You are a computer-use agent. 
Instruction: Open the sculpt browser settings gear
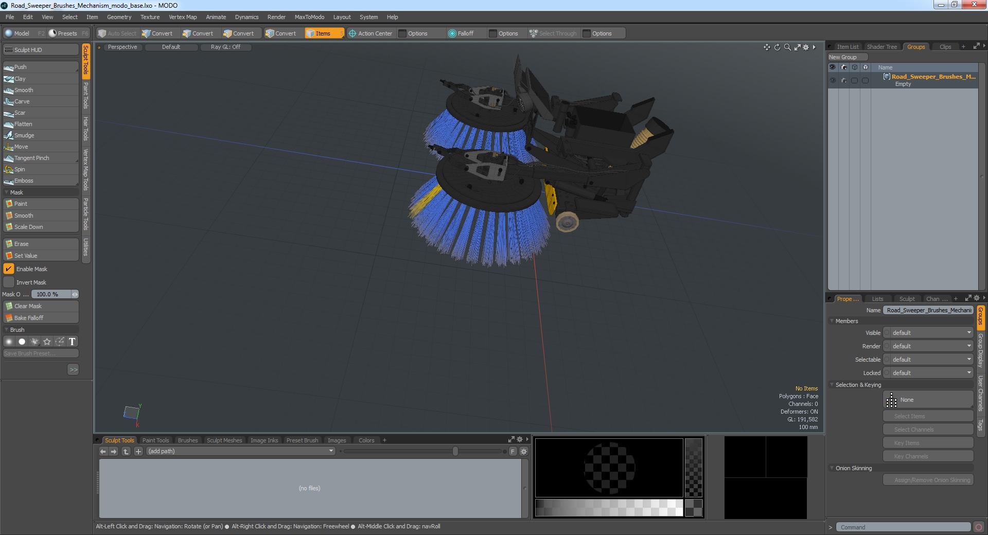click(524, 451)
